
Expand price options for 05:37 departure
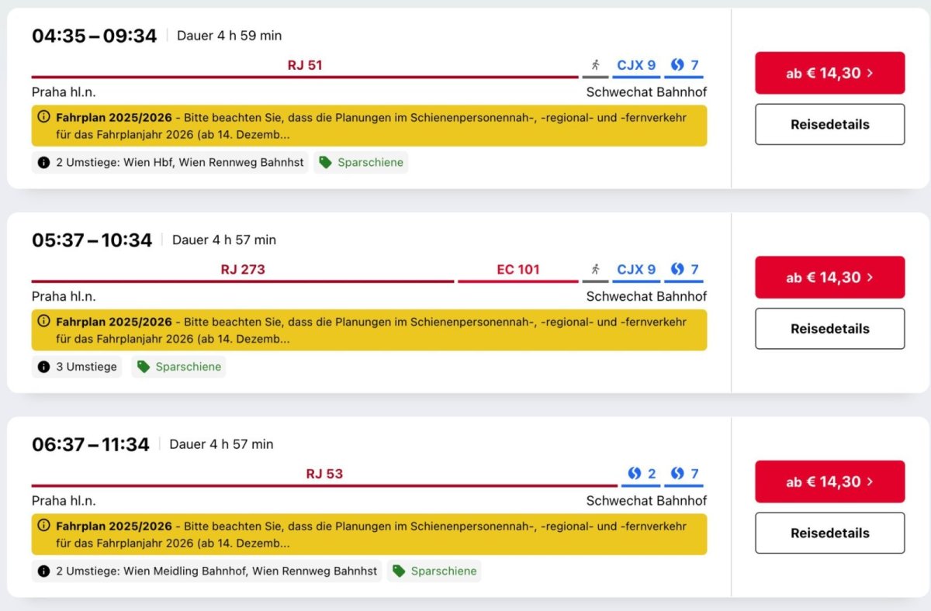pos(829,278)
